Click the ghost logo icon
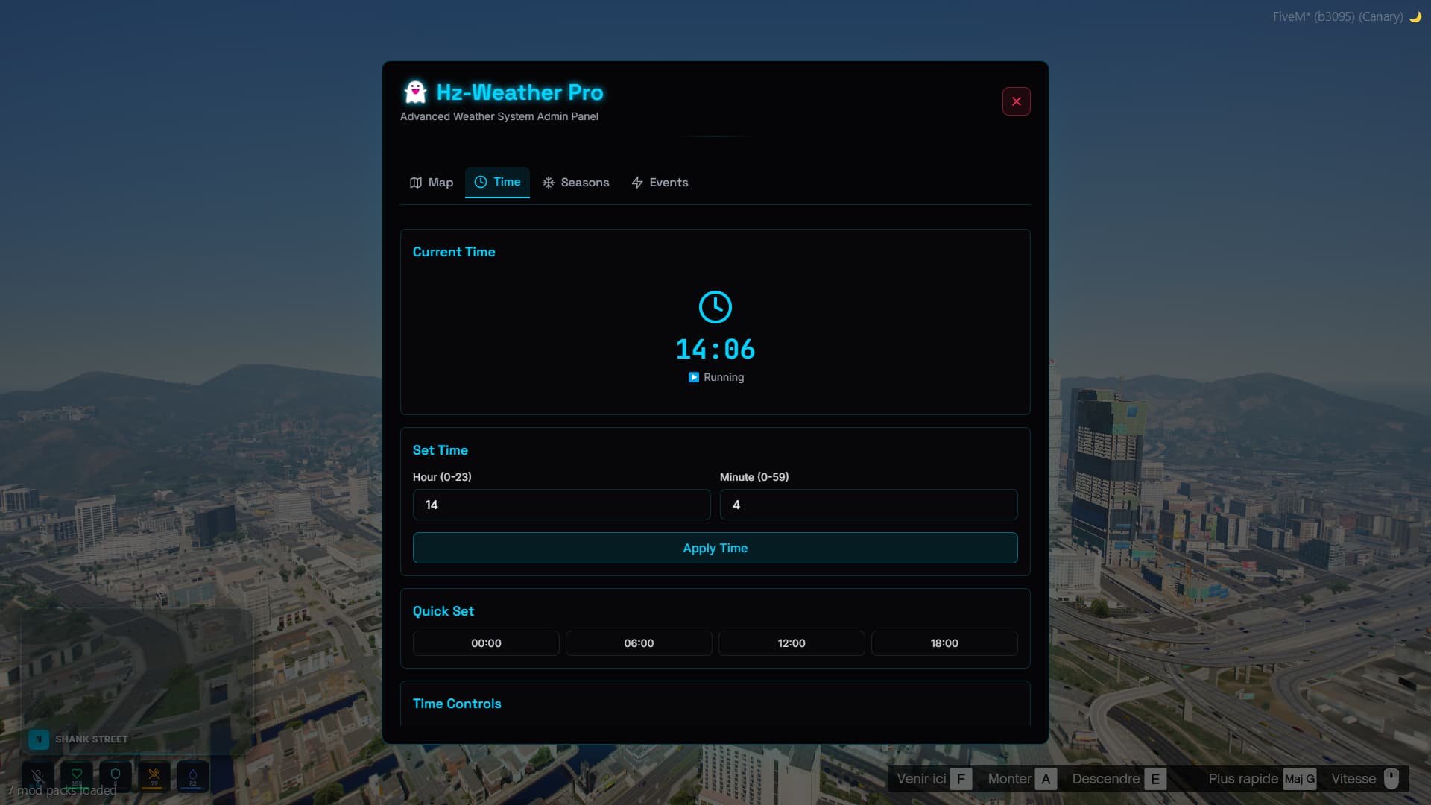Screen dimensions: 1431x805 coord(415,92)
